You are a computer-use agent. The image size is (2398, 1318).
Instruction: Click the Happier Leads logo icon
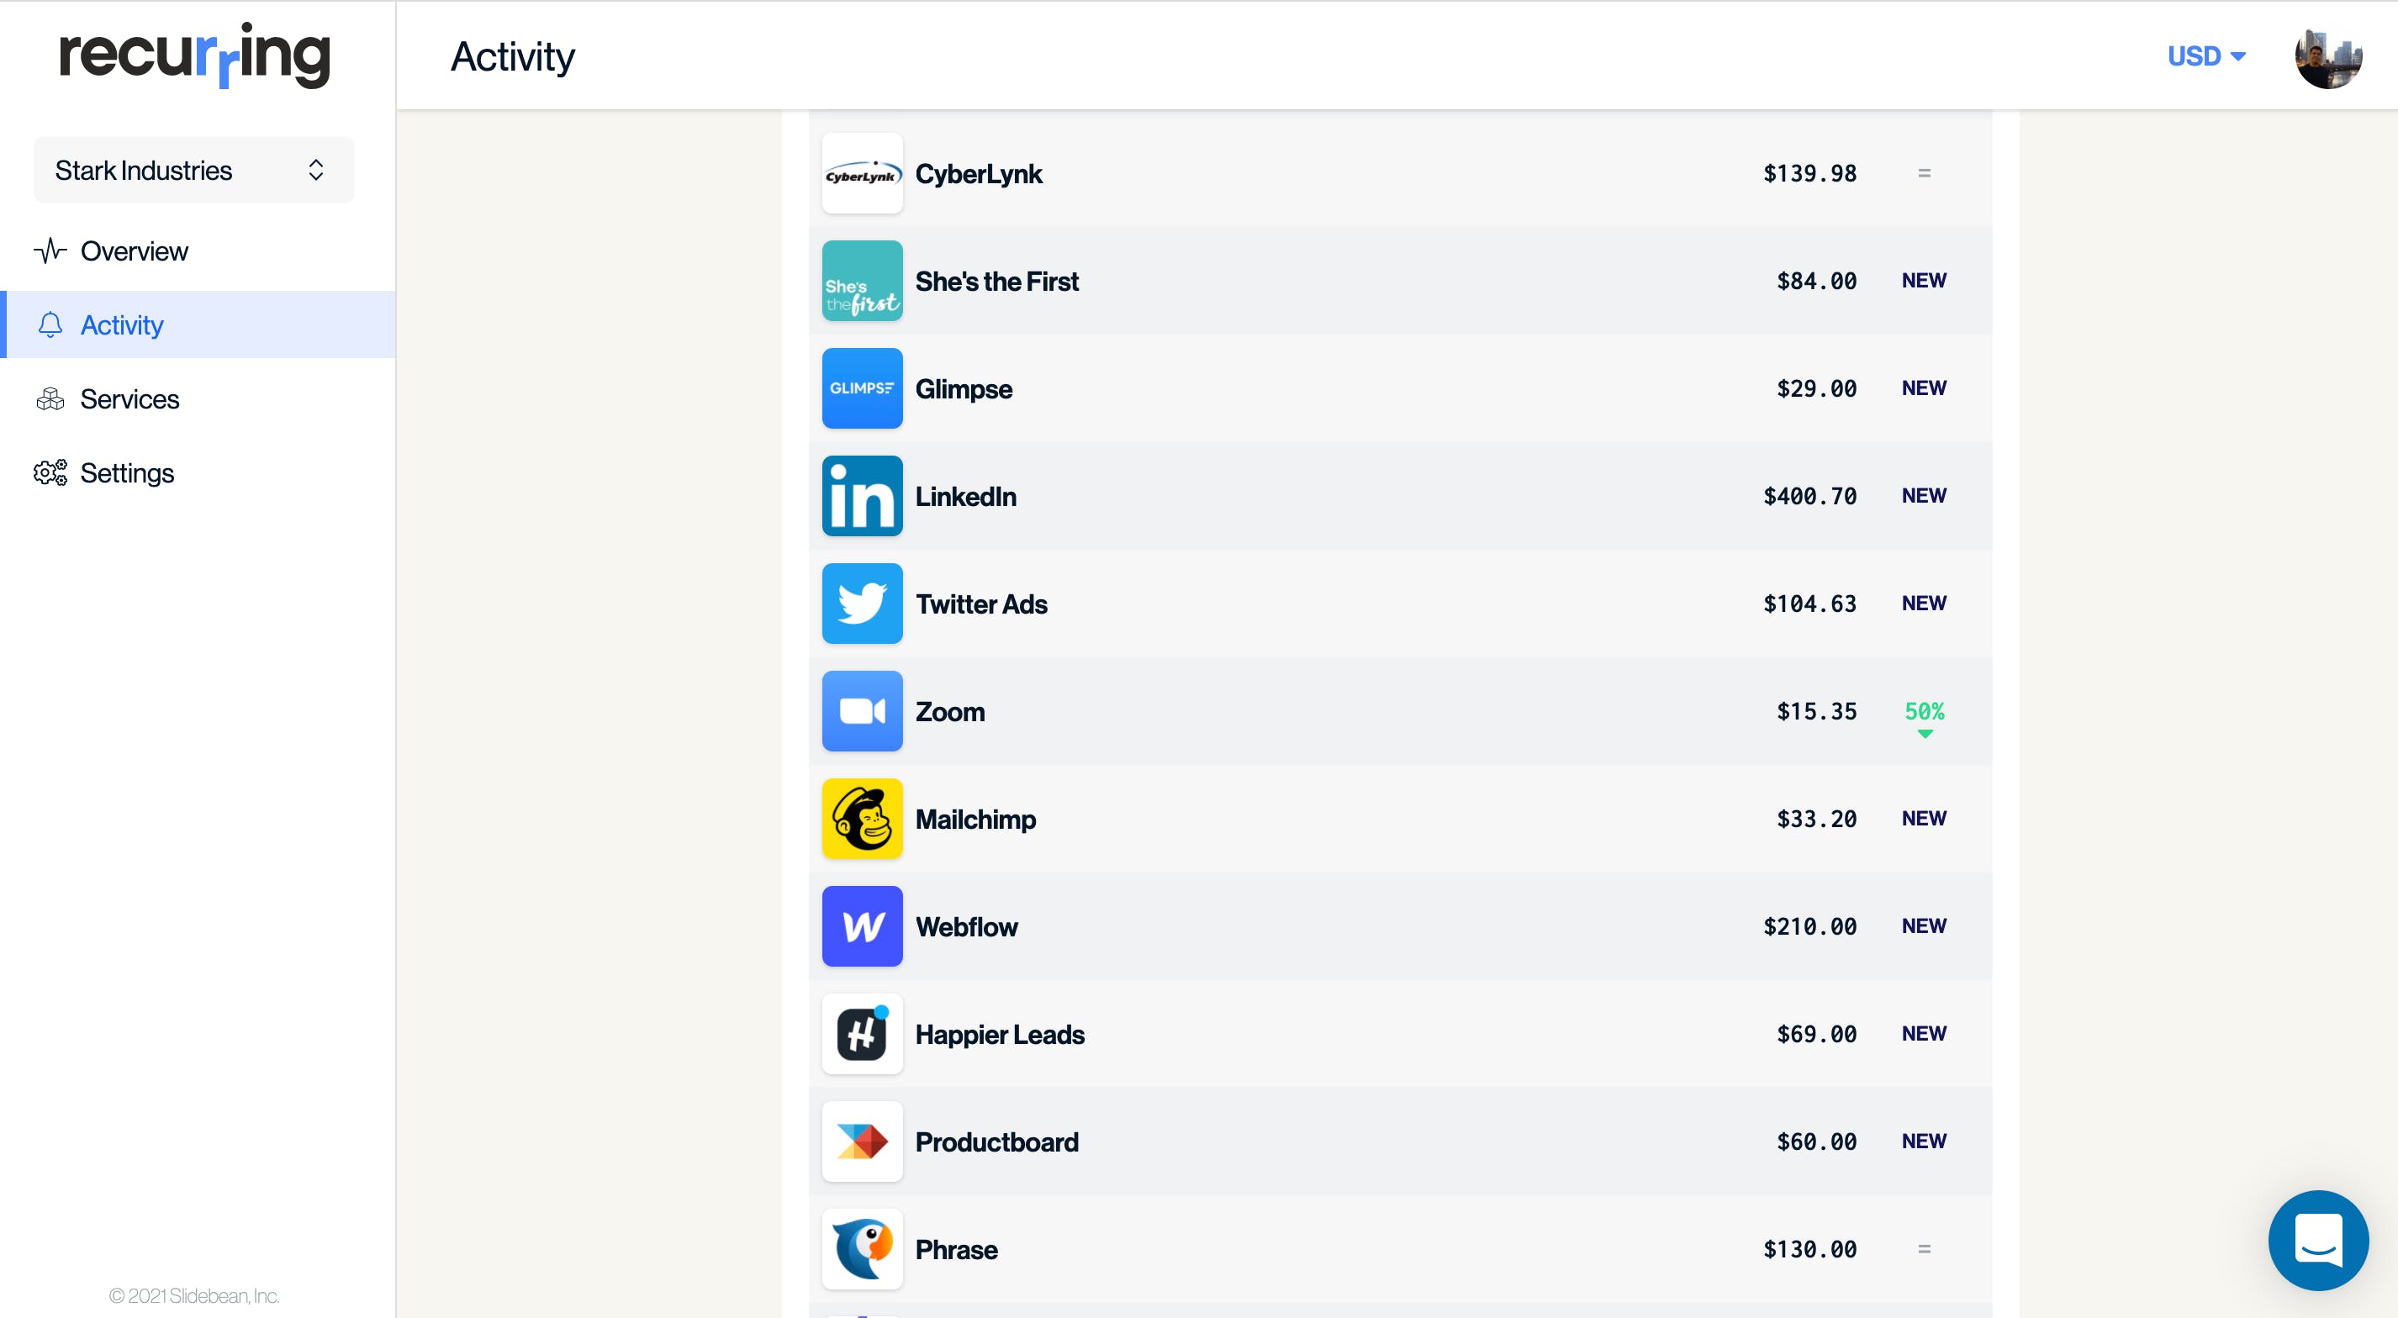(862, 1034)
